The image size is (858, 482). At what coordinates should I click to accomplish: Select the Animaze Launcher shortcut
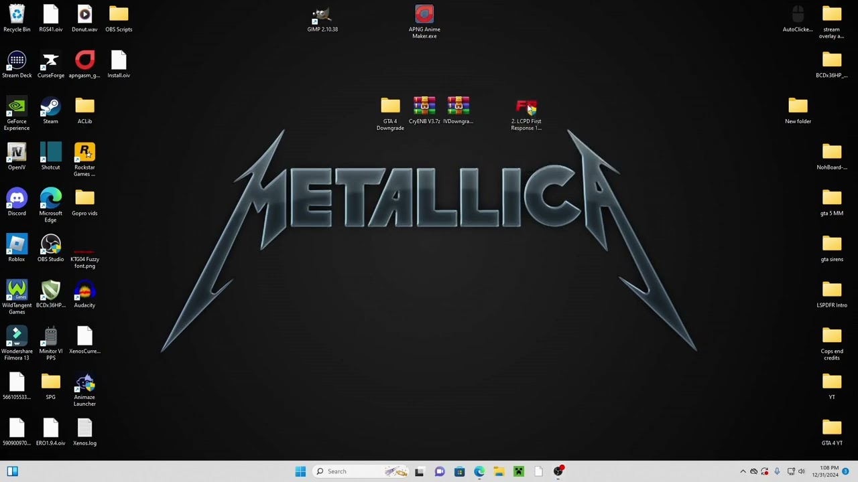[x=84, y=390]
